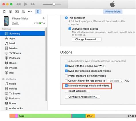Adjust the volume slider knob
Viewport: 136px width, 121px height.
(x=54, y=4)
